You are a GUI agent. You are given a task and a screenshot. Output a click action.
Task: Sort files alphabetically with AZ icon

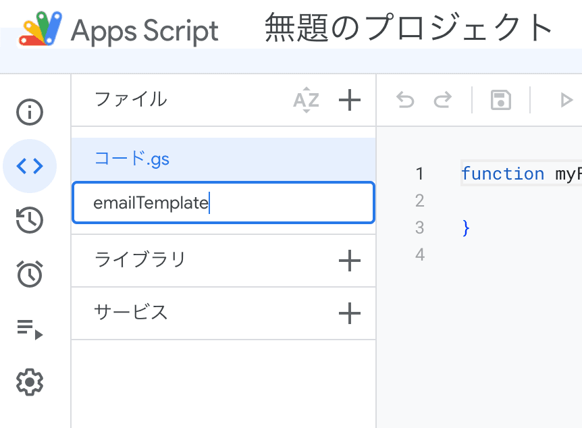tap(306, 101)
